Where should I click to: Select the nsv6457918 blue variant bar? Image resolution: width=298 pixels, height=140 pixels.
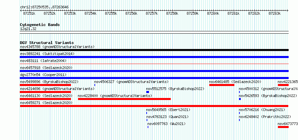[x=154, y=71]
